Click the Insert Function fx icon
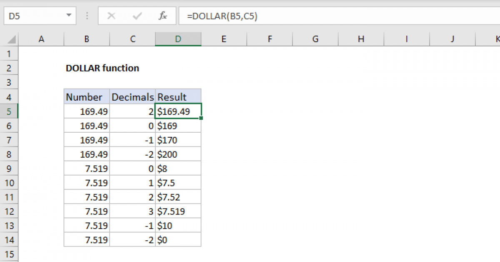Image resolution: width=500 pixels, height=262 pixels. pyautogui.click(x=162, y=16)
